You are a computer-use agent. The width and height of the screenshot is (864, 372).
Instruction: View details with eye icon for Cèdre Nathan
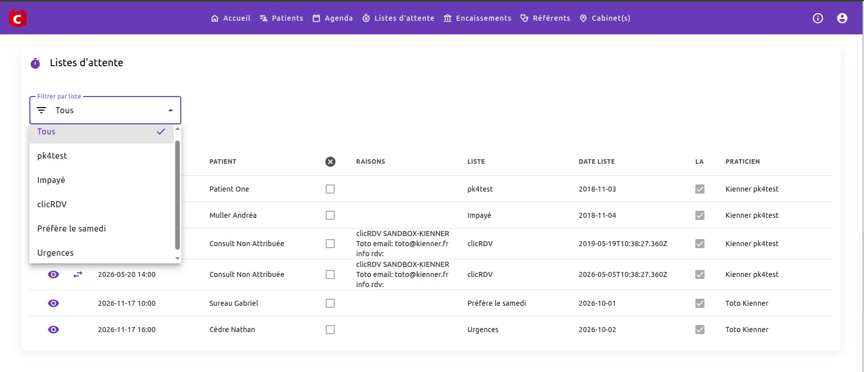point(53,330)
